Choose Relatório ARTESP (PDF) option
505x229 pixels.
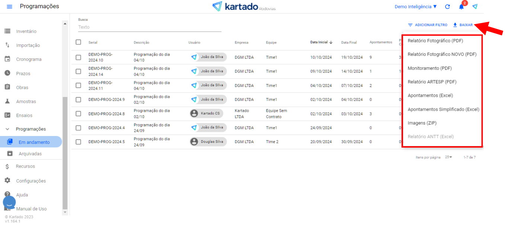point(432,82)
